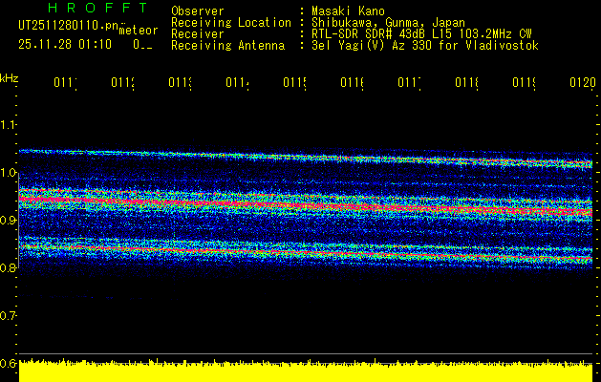Click the 'Receiving Location' field label
The width and height of the screenshot is (601, 382).
coord(230,22)
